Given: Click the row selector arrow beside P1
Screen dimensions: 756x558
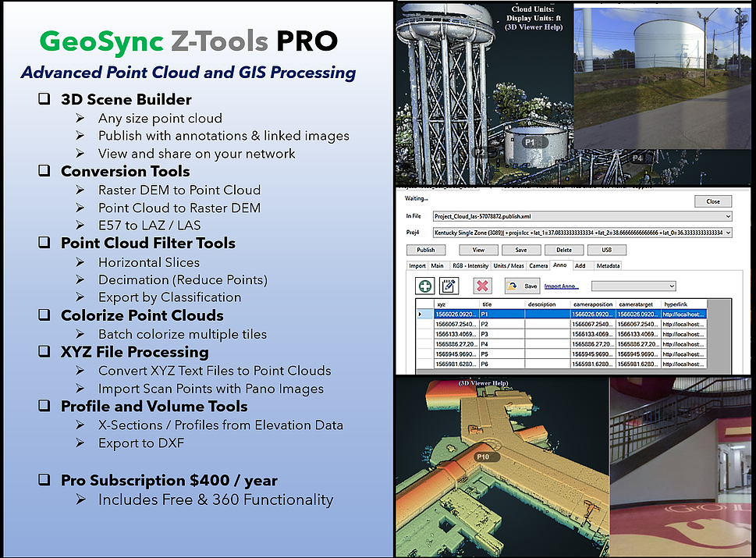Looking at the screenshot, I should pyautogui.click(x=420, y=314).
